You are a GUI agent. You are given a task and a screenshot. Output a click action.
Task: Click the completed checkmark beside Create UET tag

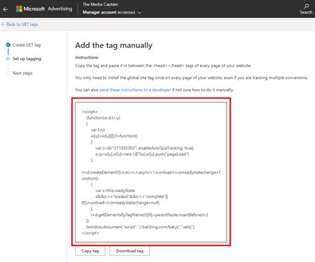pyautogui.click(x=8, y=45)
